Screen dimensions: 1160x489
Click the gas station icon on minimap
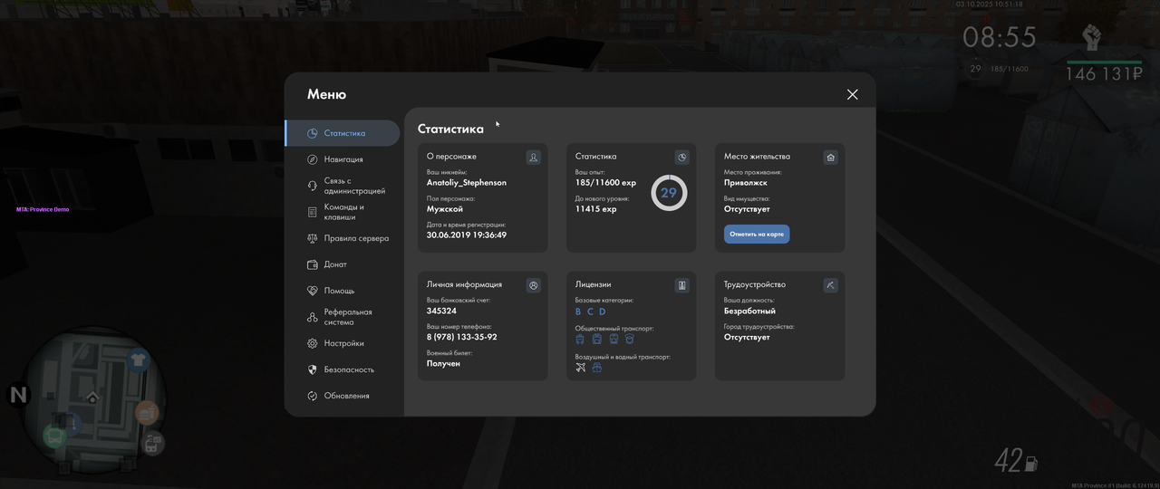tap(153, 444)
